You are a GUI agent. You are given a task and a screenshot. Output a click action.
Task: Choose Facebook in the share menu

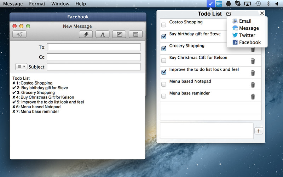coord(247,42)
